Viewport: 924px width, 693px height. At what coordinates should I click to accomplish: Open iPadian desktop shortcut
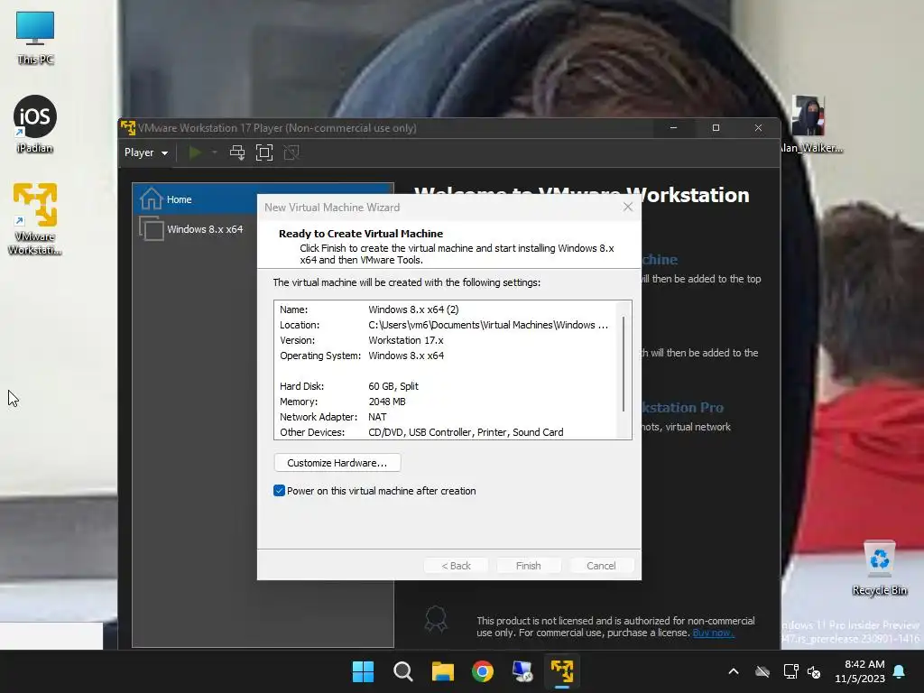point(35,125)
